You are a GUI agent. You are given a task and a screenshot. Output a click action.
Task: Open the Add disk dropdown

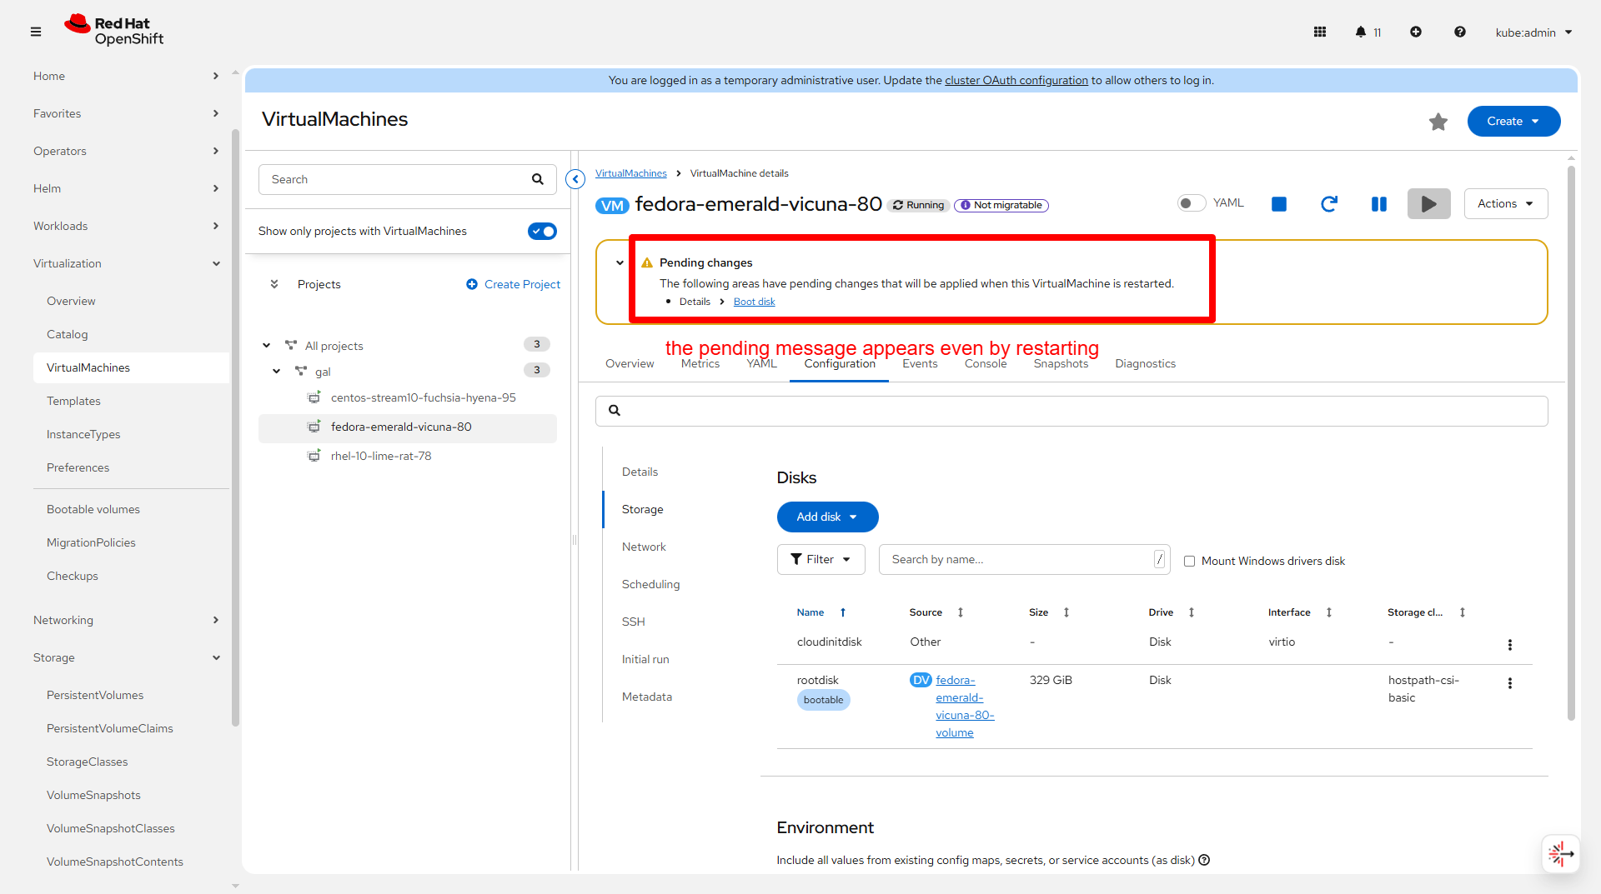point(827,517)
